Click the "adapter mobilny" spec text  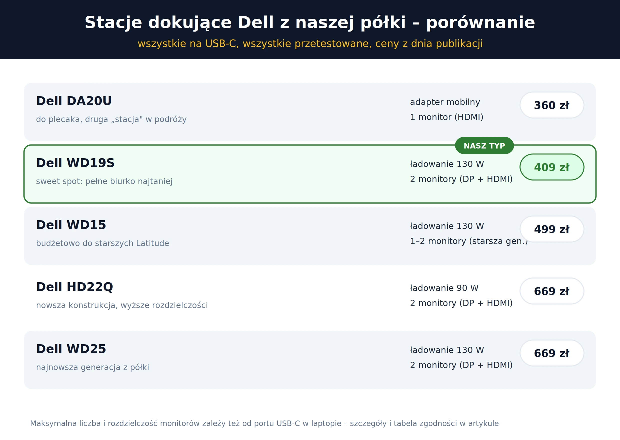pyautogui.click(x=445, y=102)
